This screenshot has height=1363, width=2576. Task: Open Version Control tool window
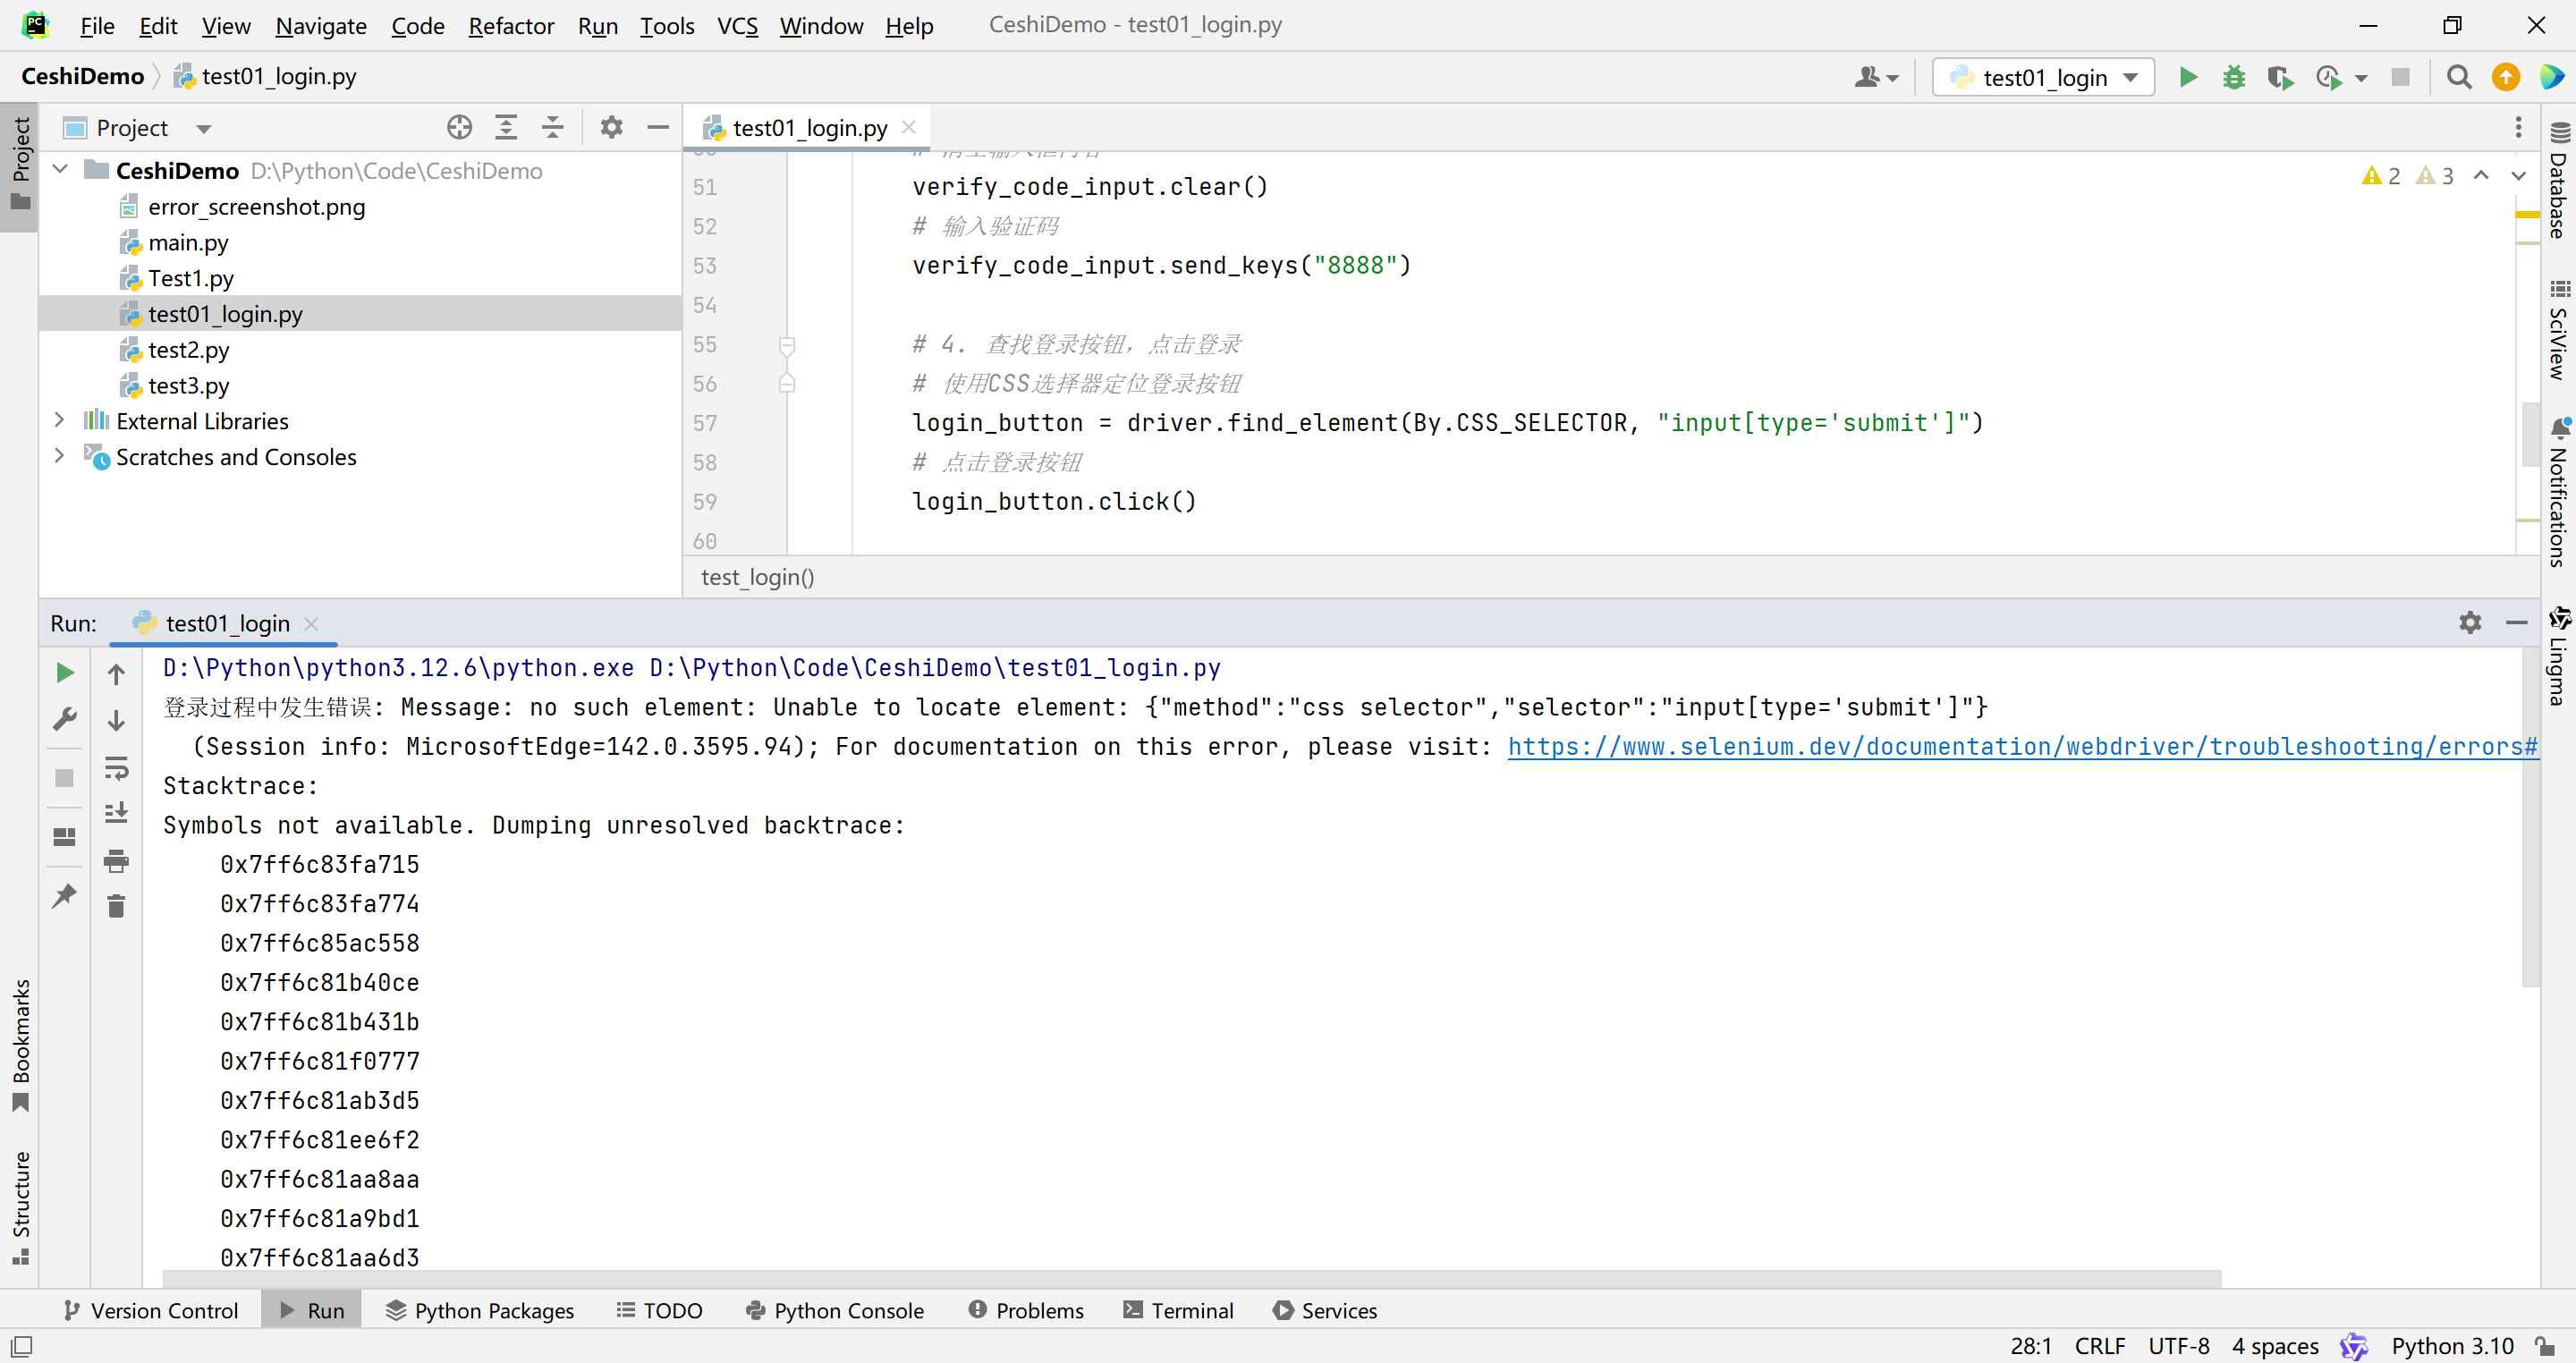(x=150, y=1310)
